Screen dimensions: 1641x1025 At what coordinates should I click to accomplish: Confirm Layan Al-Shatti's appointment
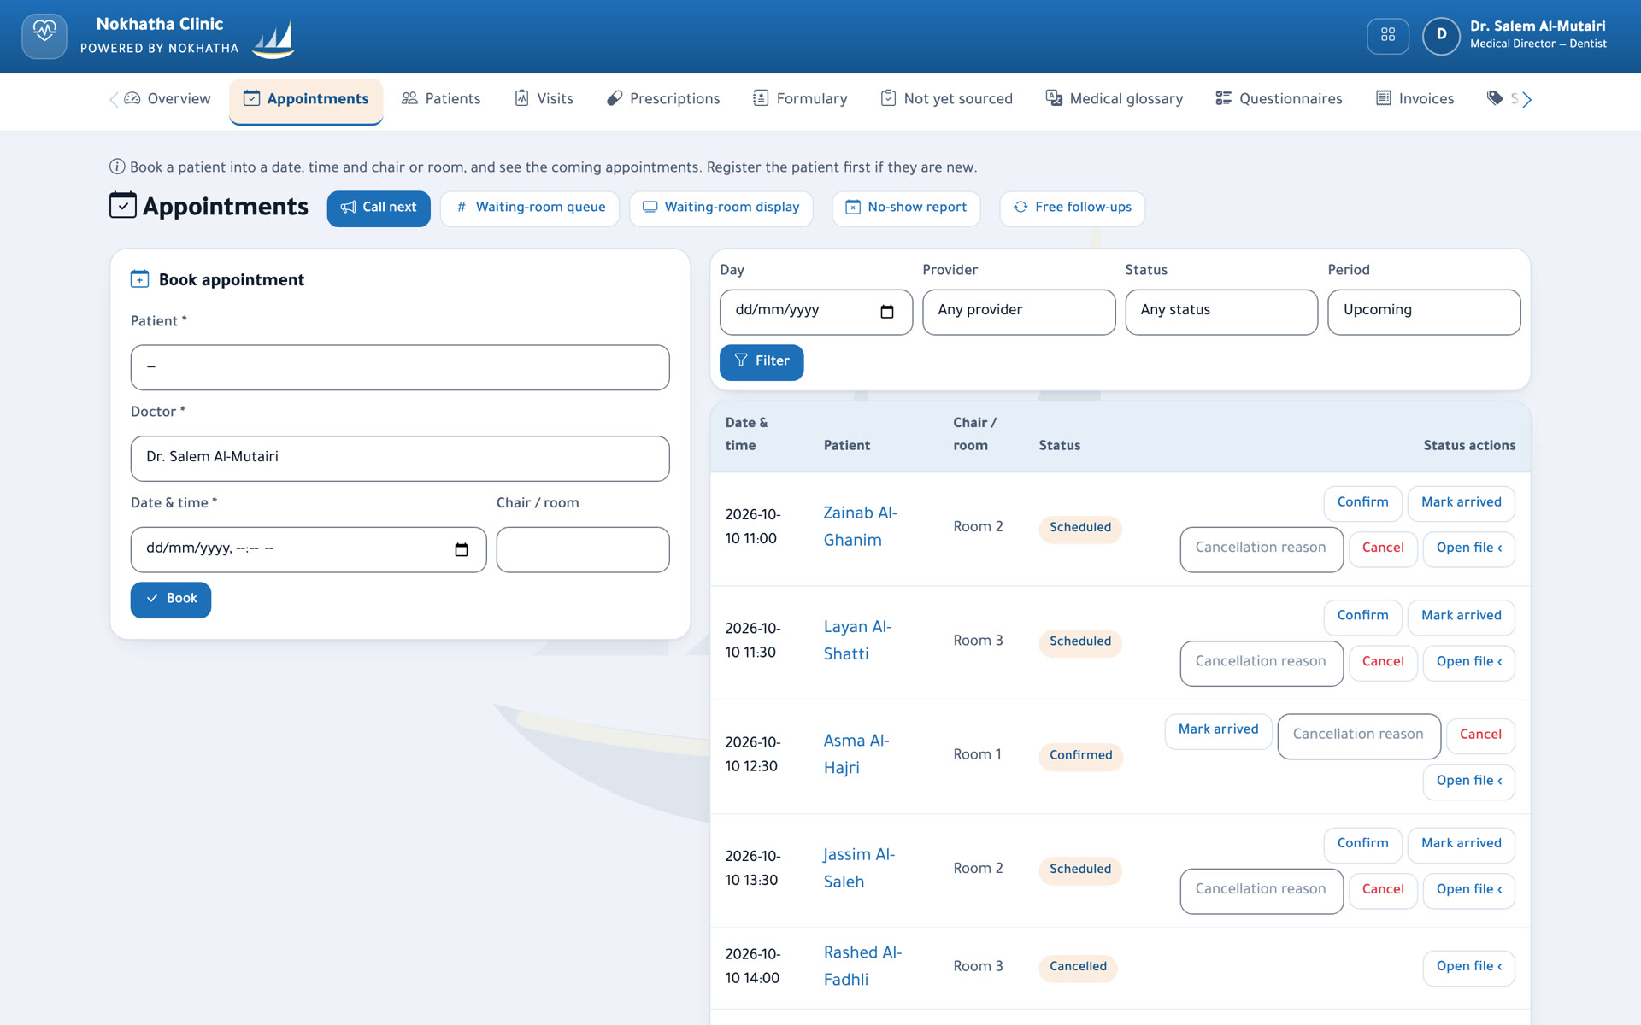tap(1363, 617)
